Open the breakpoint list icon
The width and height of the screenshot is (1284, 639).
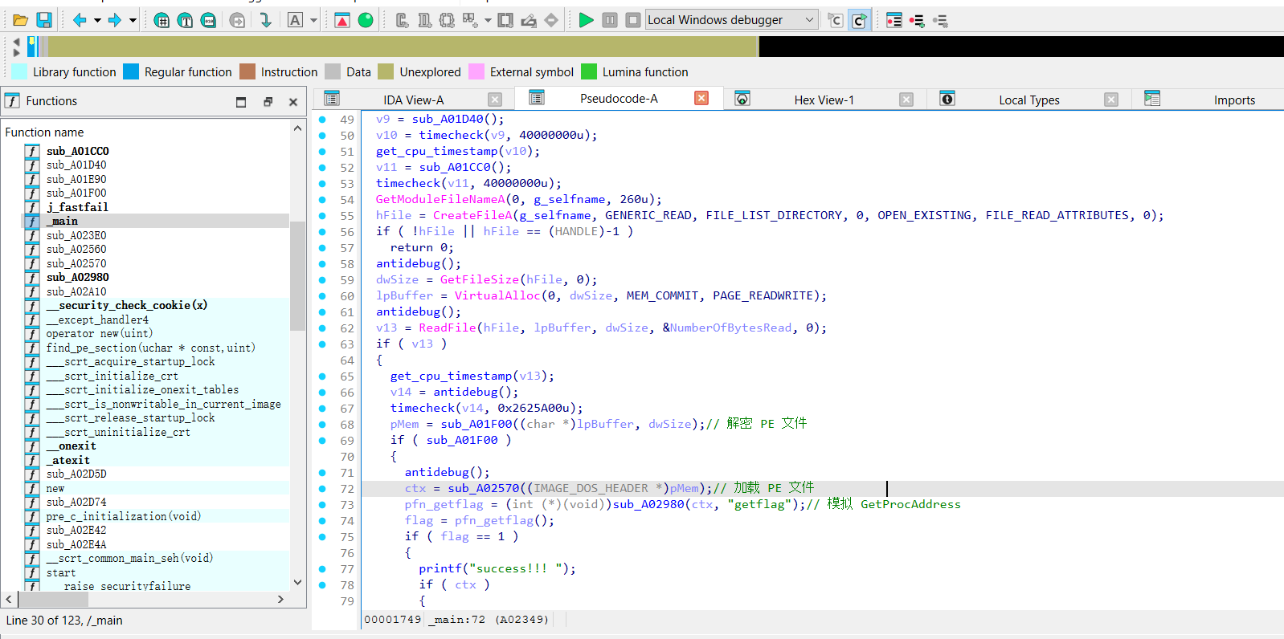(x=894, y=20)
